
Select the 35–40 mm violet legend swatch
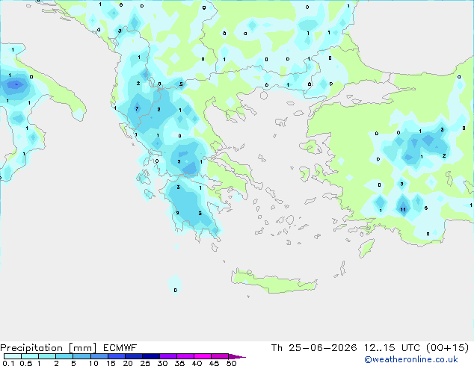[x=185, y=356]
